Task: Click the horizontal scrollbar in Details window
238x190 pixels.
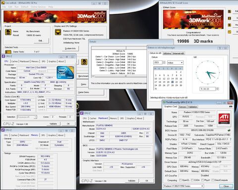Action: point(119,76)
